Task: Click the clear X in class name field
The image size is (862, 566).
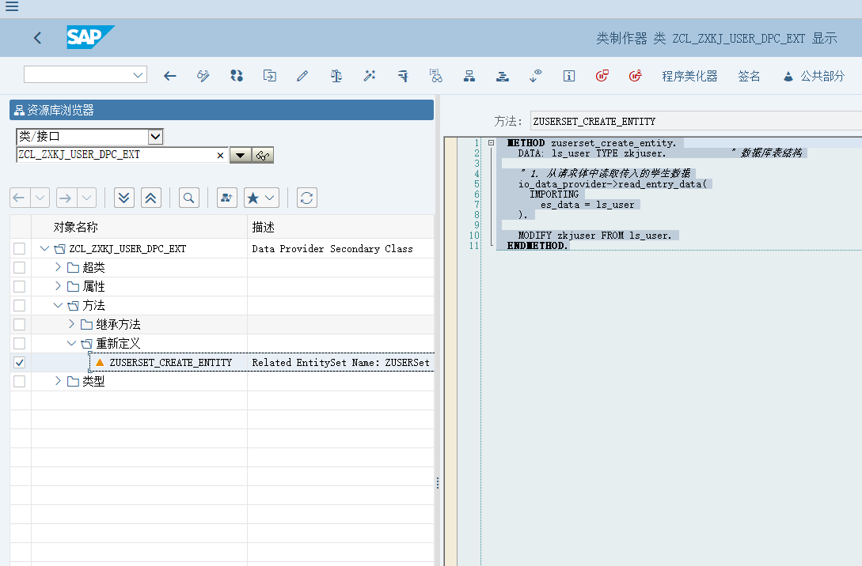Action: 220,156
